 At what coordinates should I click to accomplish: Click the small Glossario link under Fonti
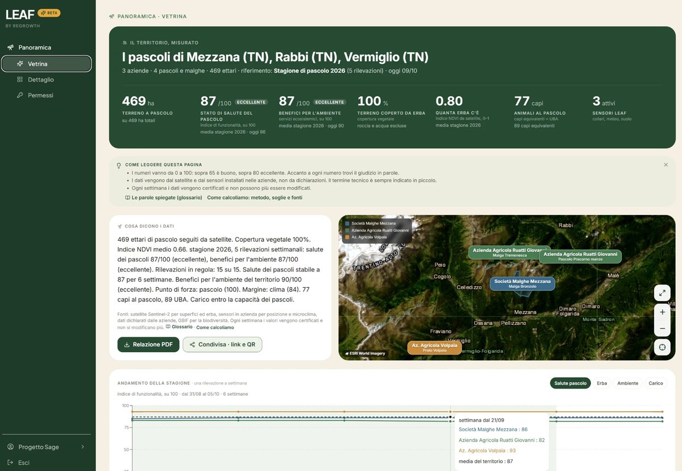(179, 327)
